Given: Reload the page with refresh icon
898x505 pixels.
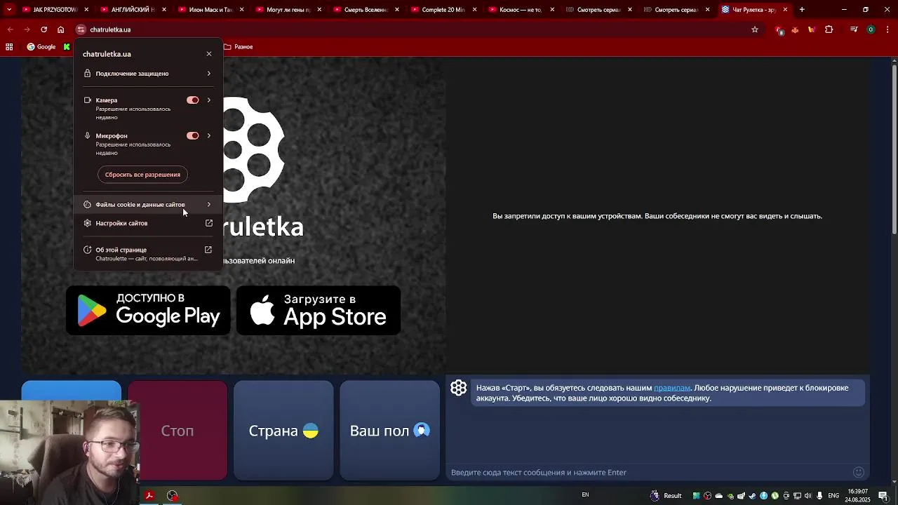Looking at the screenshot, I should pos(43,29).
